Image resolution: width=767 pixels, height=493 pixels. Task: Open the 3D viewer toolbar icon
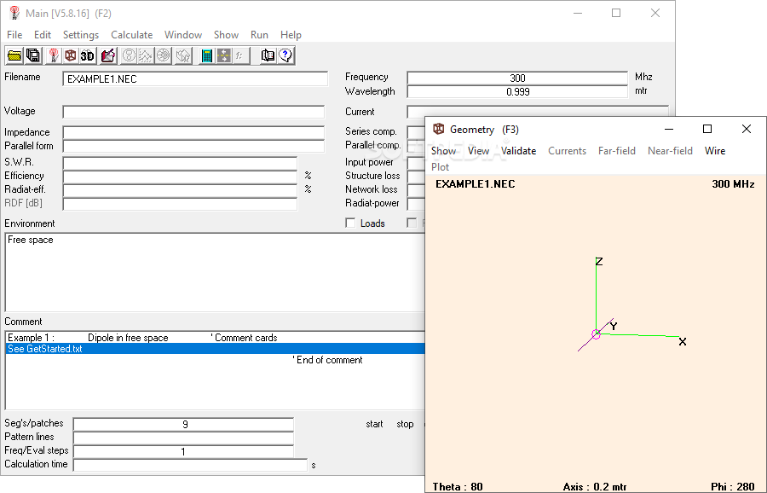pyautogui.click(x=88, y=55)
